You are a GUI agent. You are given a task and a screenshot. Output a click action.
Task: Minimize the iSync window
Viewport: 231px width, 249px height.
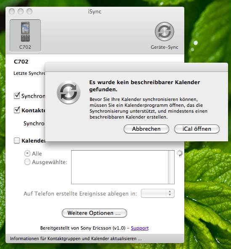click(21, 11)
